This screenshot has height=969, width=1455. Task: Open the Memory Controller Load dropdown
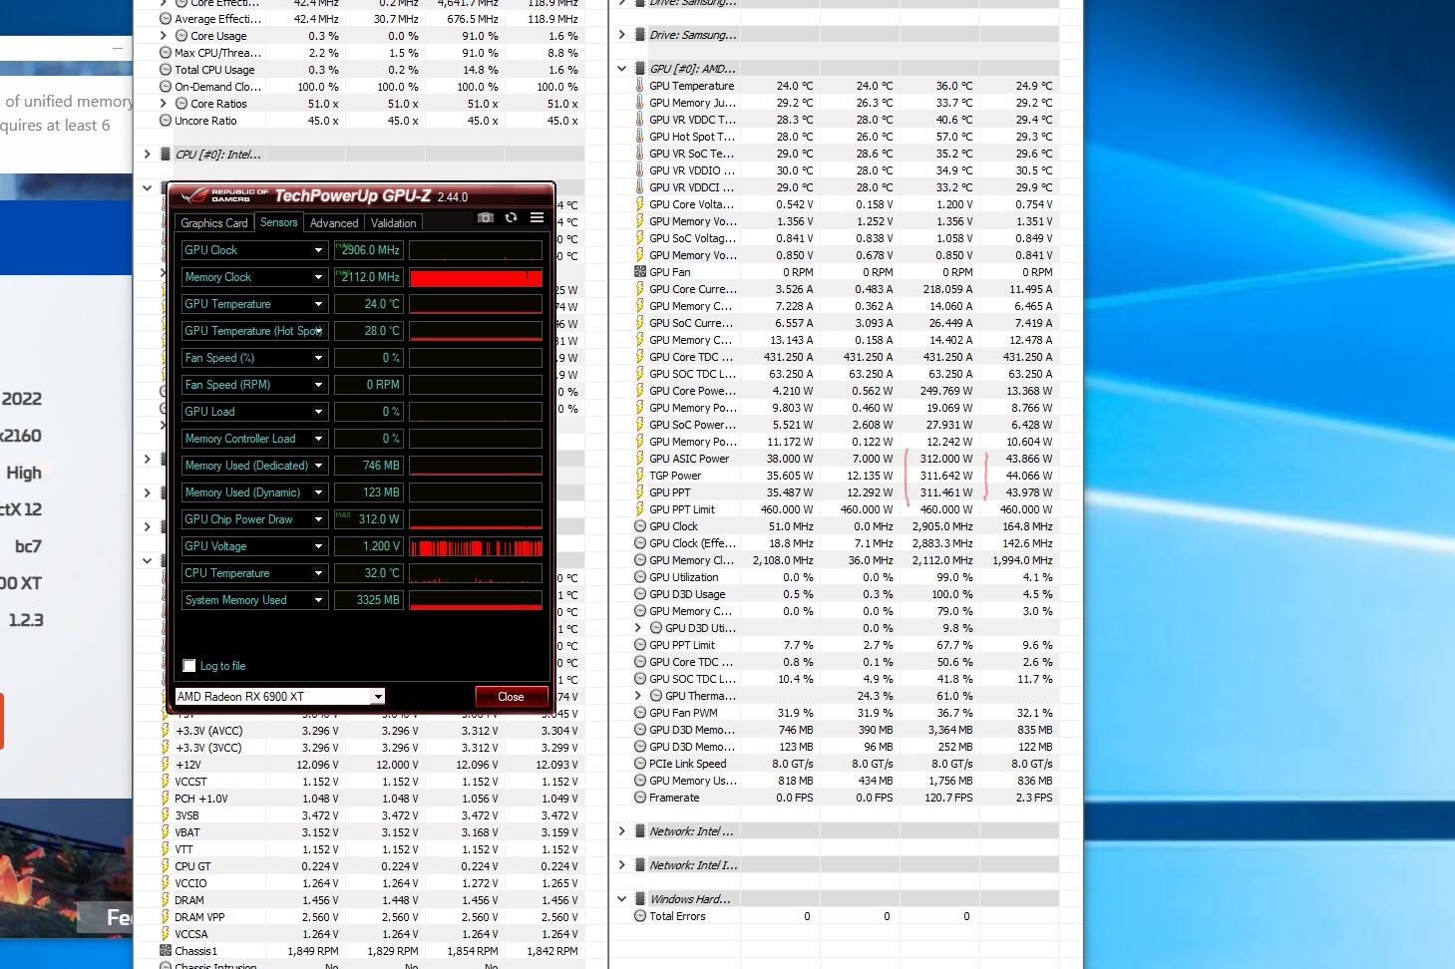(318, 439)
